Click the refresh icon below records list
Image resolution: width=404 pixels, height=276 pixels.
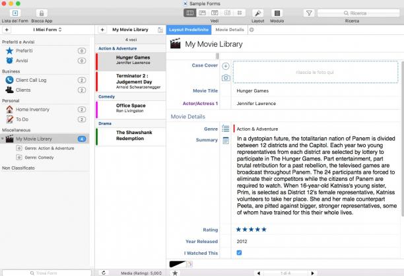104,273
